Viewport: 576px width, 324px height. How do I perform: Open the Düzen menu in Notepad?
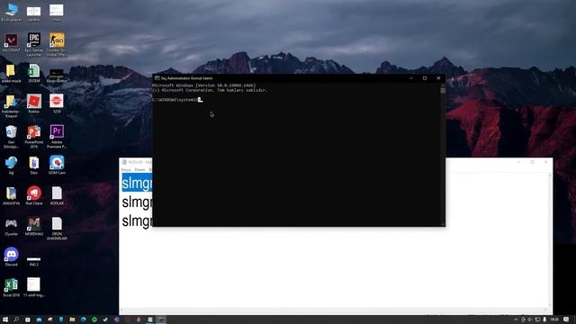139,170
